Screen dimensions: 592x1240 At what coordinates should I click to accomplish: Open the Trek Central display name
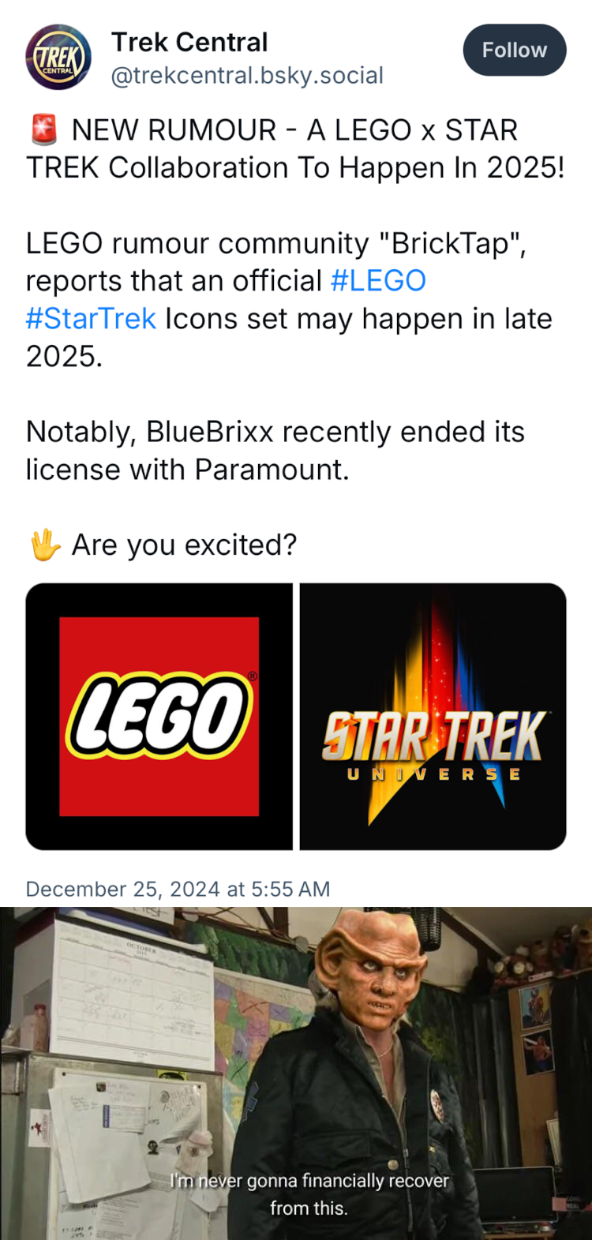pos(189,42)
